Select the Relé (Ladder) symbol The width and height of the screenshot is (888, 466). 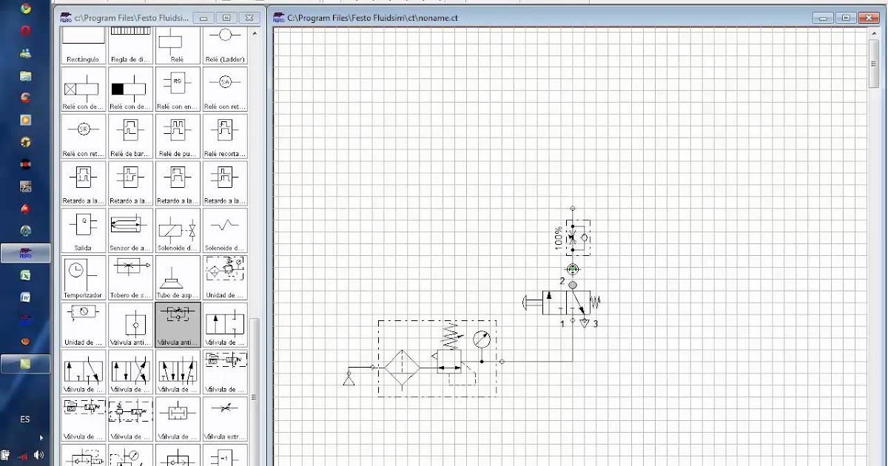click(x=225, y=41)
